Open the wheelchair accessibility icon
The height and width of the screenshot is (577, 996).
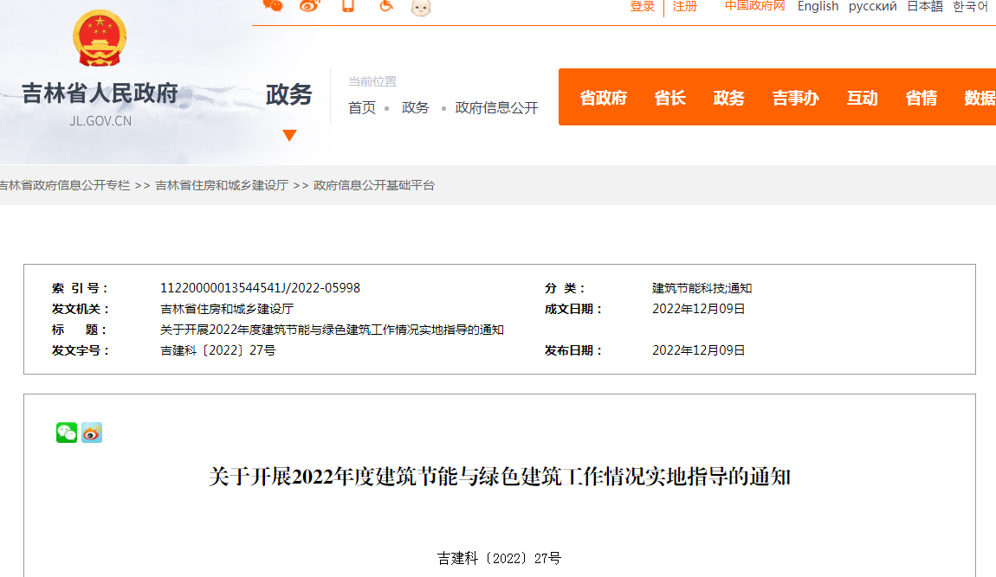(385, 6)
